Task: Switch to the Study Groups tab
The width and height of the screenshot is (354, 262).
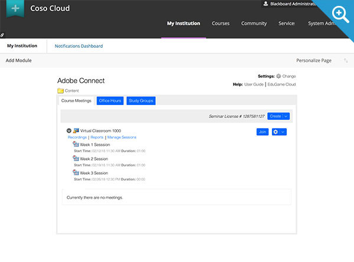Action: 141,101
